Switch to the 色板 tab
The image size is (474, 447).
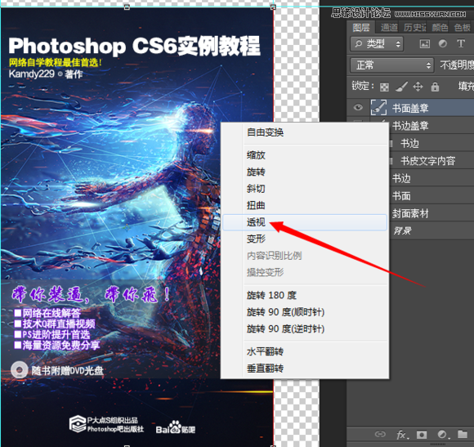(463, 28)
